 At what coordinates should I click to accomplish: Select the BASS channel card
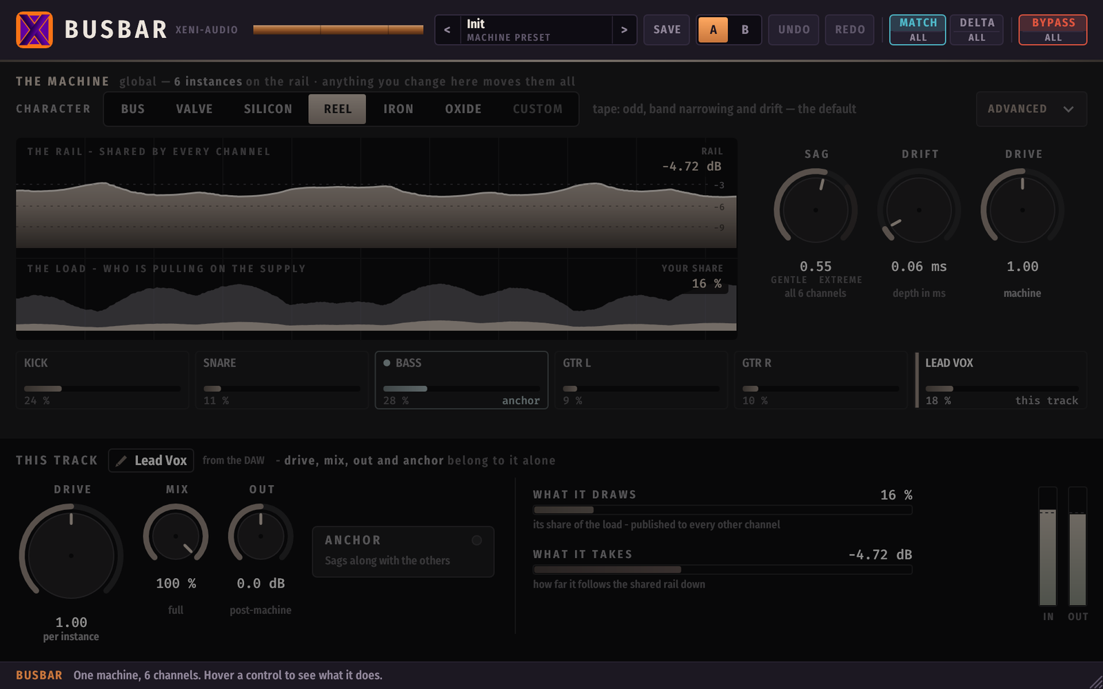tap(461, 380)
